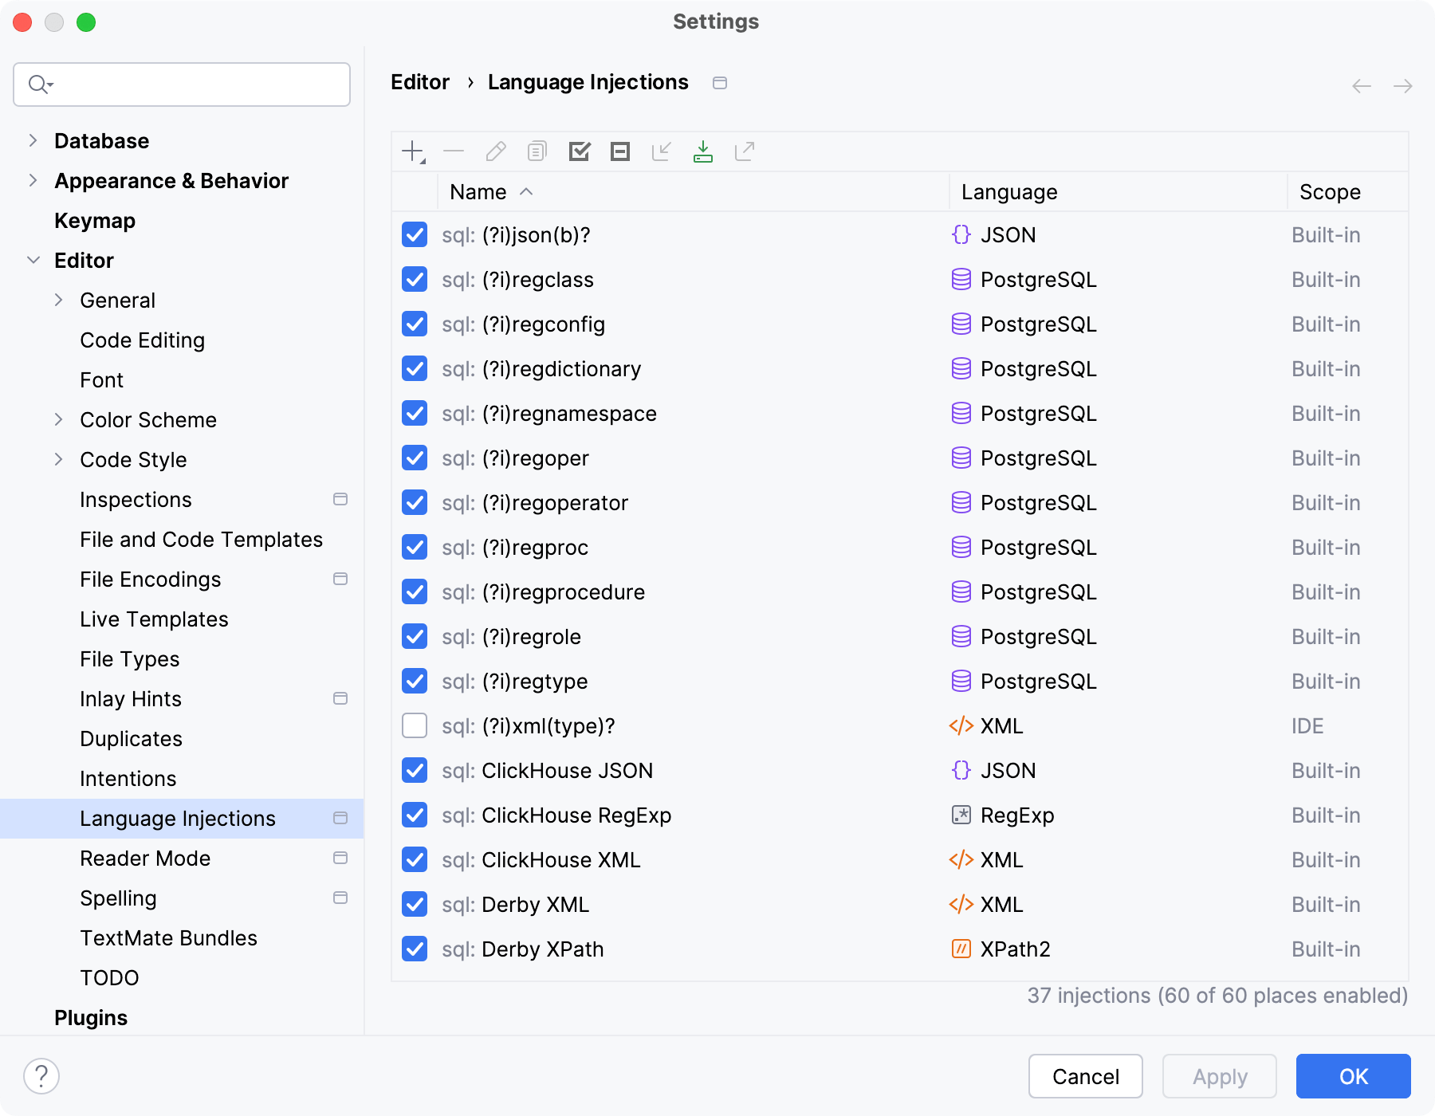The image size is (1435, 1116).
Task: Click the Duplicate injection icon
Action: point(536,151)
